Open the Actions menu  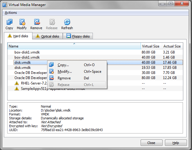tap(11, 13)
